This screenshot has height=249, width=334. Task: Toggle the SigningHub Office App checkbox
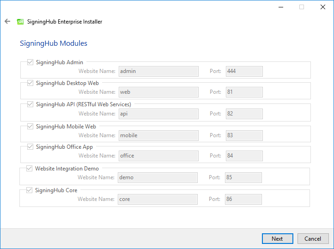coord(30,147)
